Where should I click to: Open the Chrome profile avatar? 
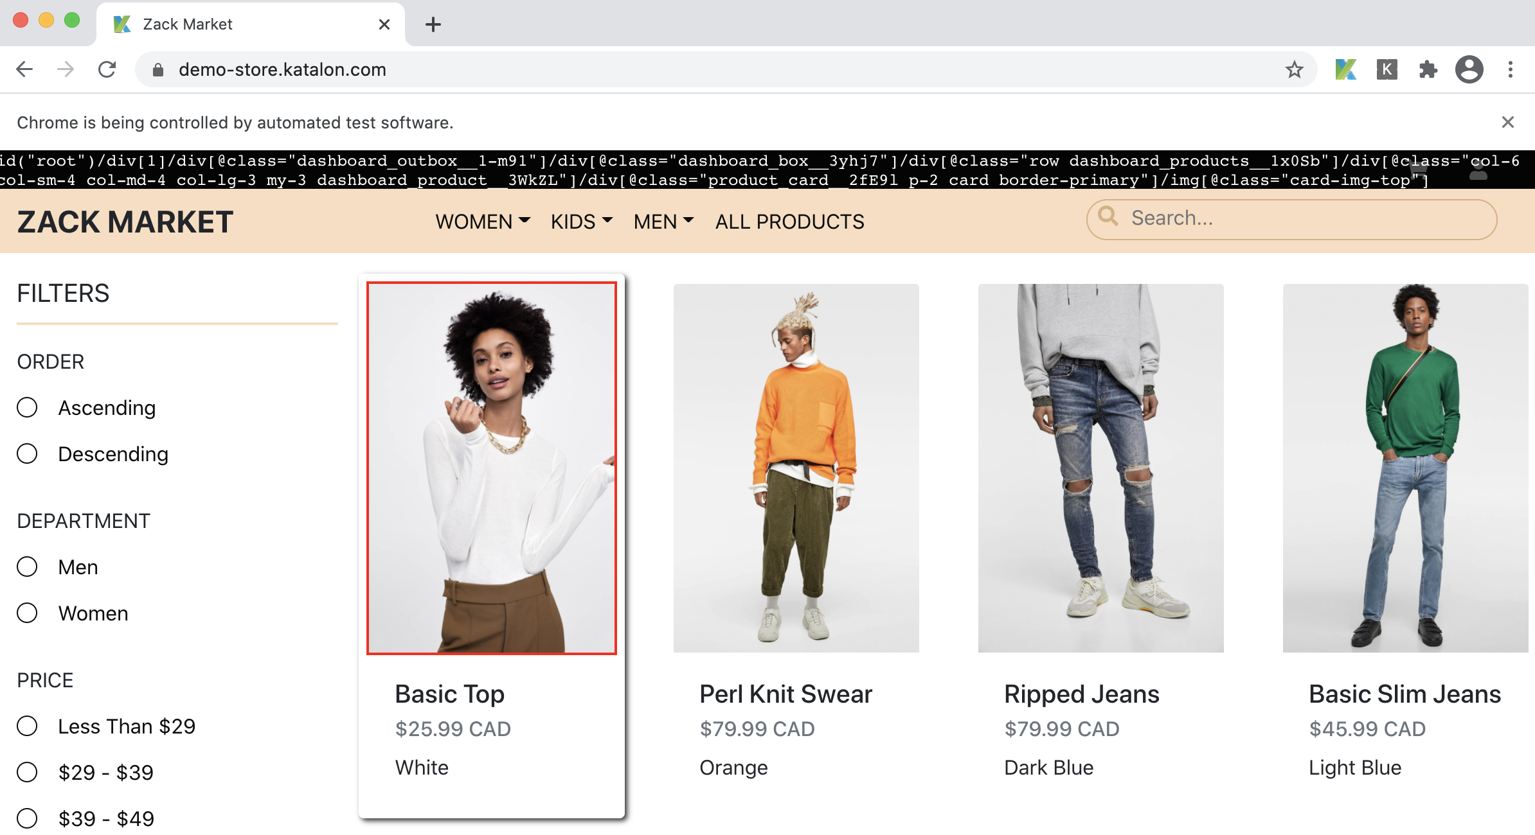pyautogui.click(x=1469, y=69)
